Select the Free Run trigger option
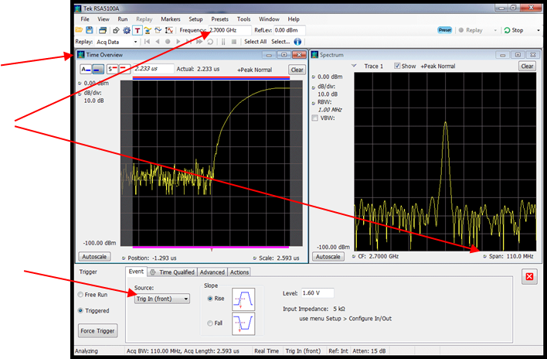This screenshot has width=547, height=359. (80, 295)
